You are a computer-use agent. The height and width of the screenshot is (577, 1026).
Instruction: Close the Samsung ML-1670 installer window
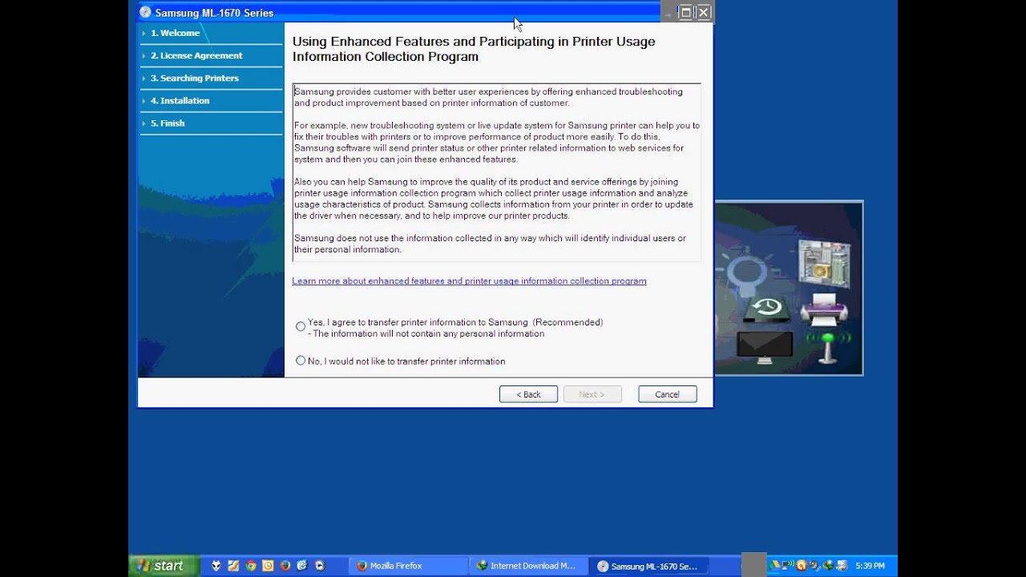click(703, 12)
